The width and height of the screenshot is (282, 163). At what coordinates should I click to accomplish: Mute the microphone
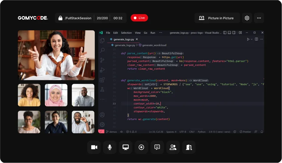[110, 148]
